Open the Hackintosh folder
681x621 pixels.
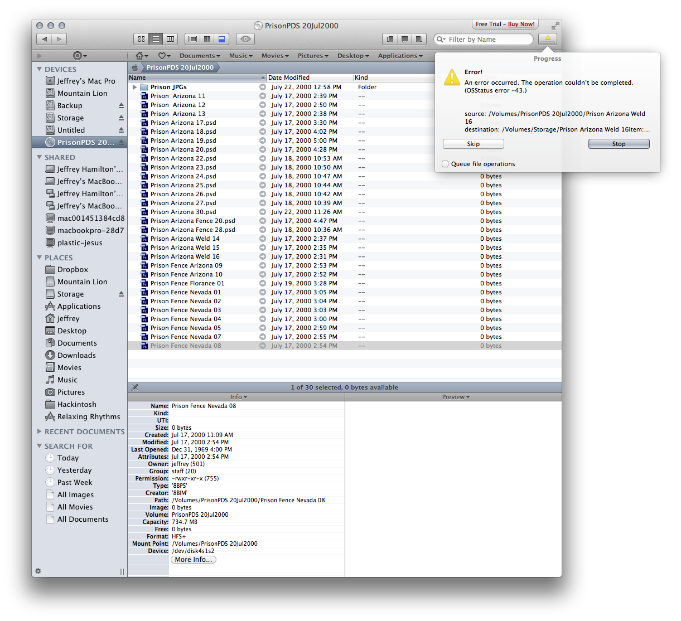click(80, 404)
